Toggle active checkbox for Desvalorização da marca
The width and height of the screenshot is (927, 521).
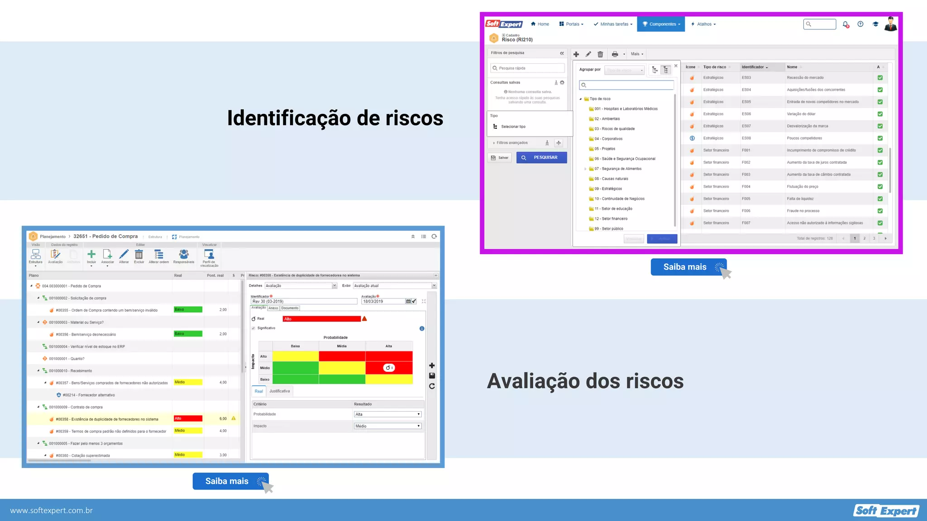tap(880, 126)
